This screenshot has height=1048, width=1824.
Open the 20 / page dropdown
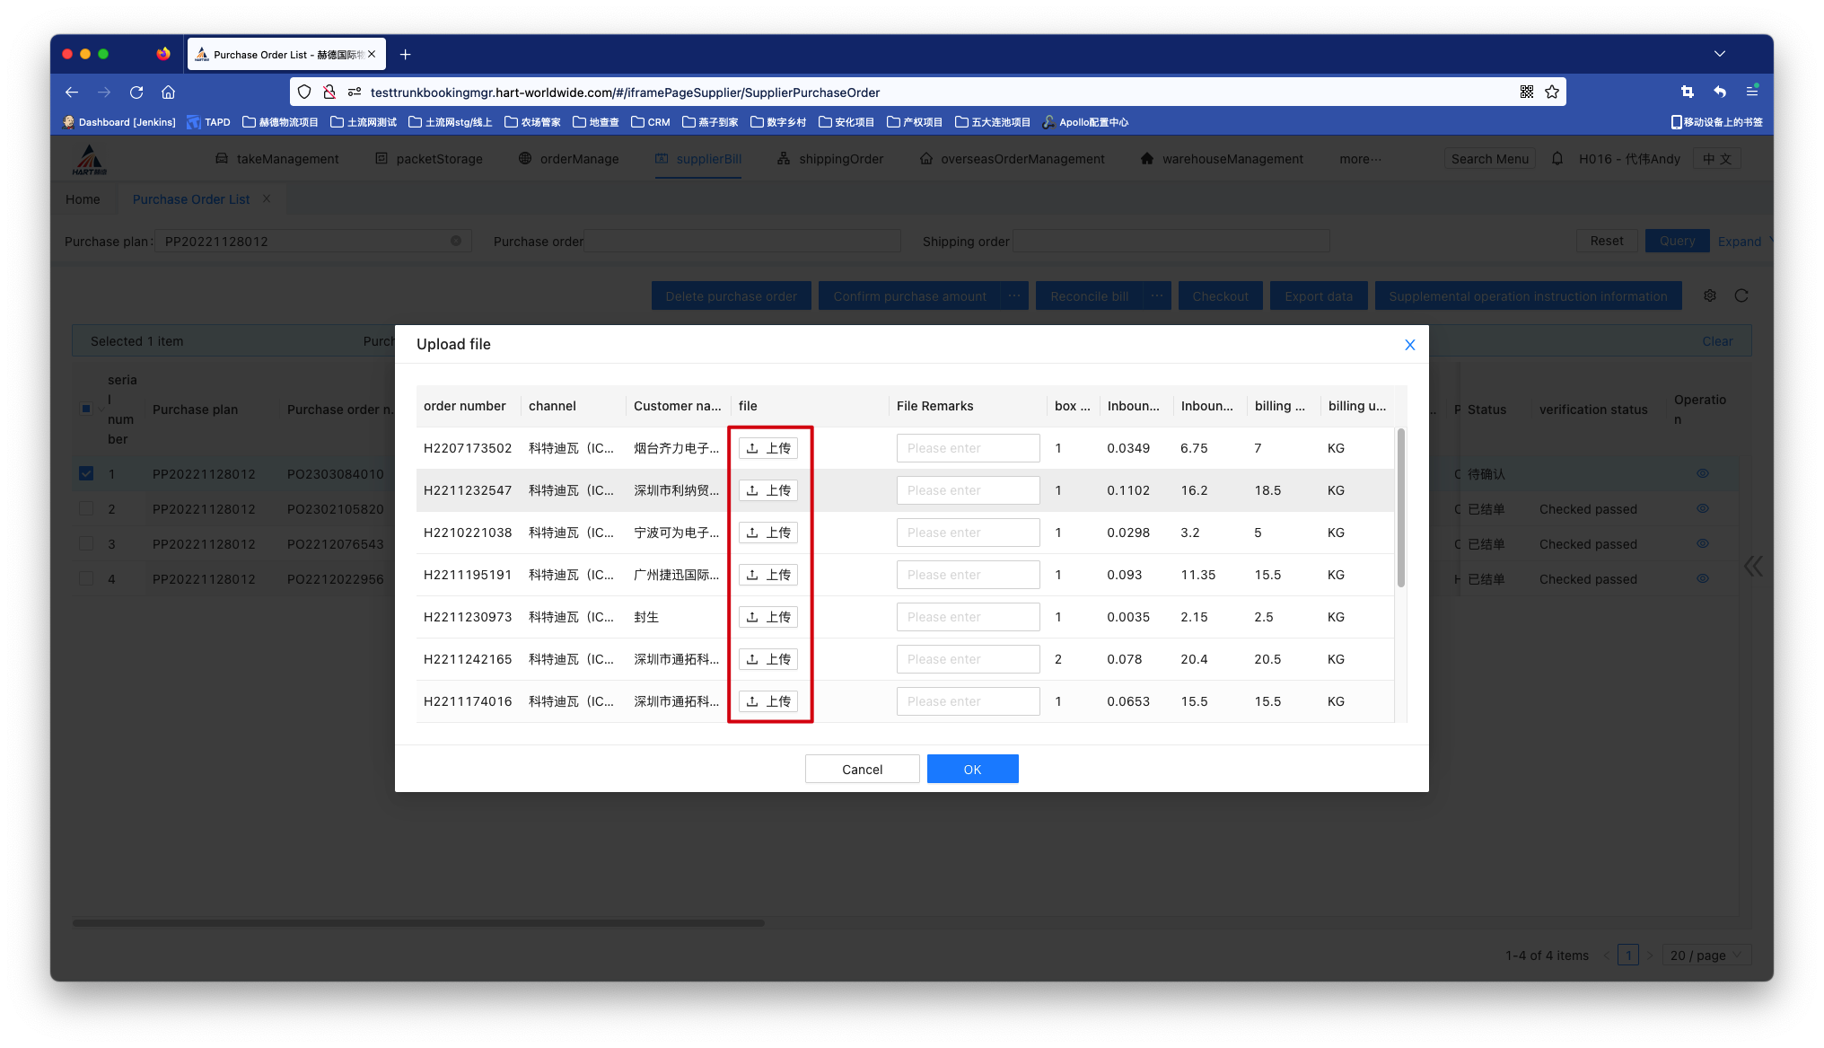pyautogui.click(x=1706, y=956)
